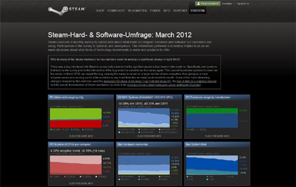Open the underlined graphics provider link in notice
The width and height of the screenshot is (296, 187).
point(197,81)
